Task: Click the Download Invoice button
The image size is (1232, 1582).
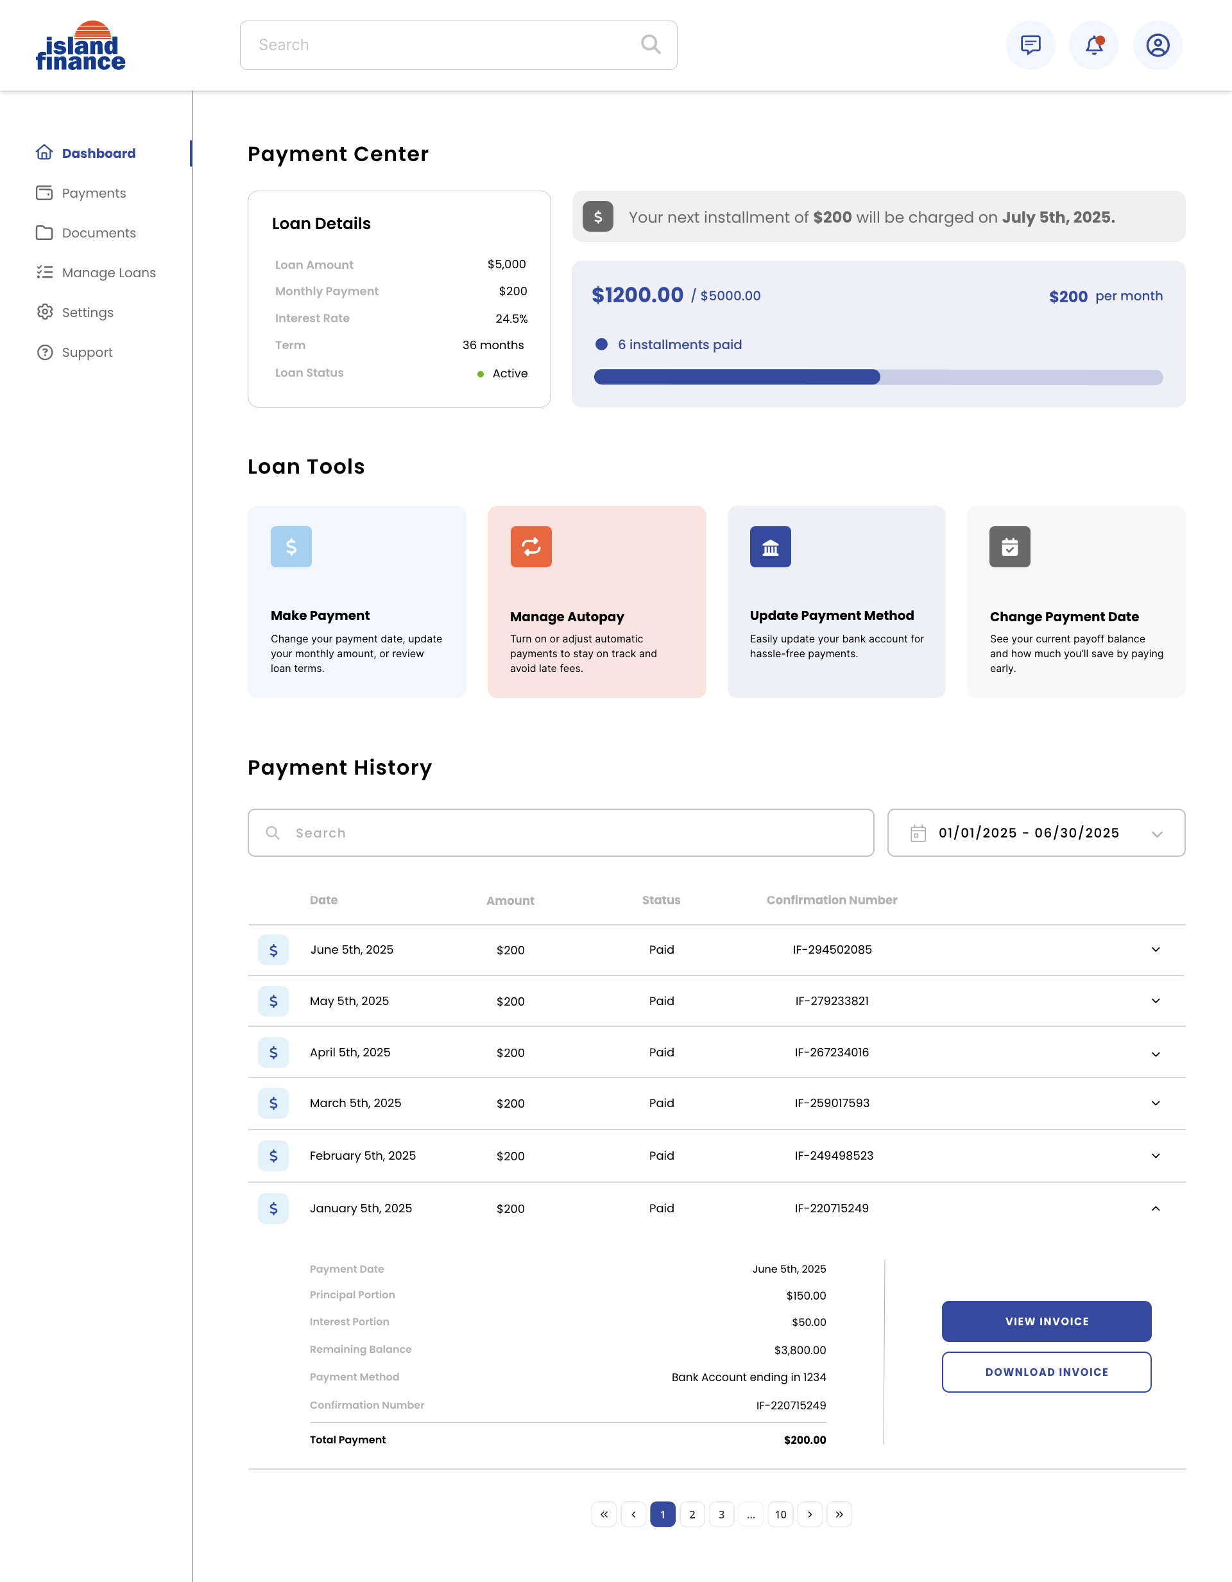Action: pos(1046,1371)
